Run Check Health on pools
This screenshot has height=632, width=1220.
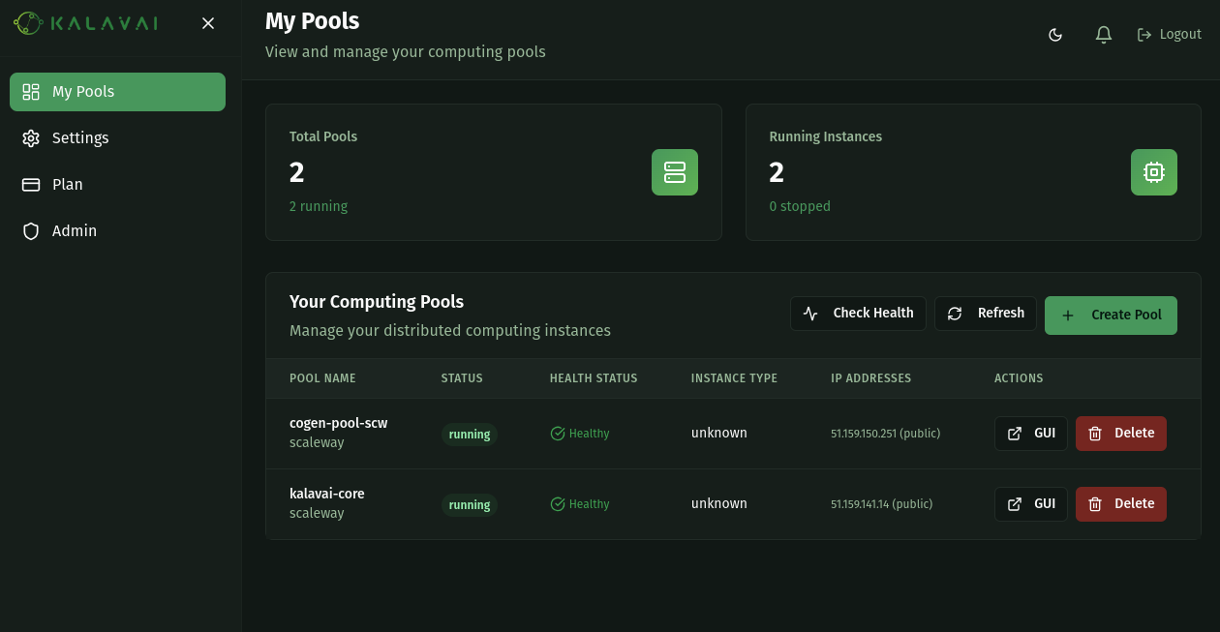click(858, 314)
